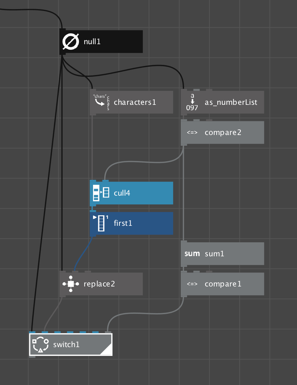Click the as_numberList node's a-to-097 icon

coord(192,102)
